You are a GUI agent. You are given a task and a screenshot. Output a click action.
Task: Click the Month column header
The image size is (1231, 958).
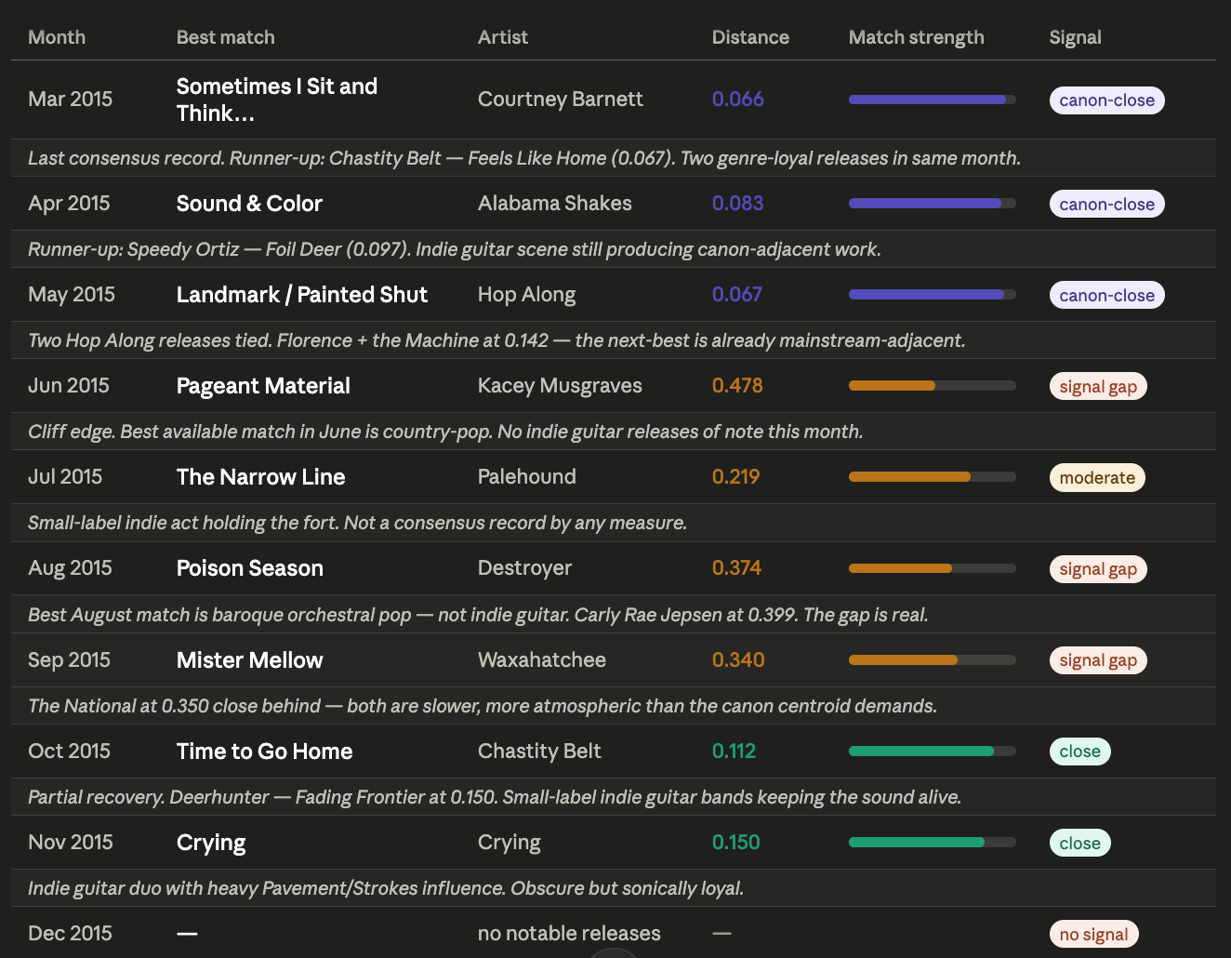click(57, 37)
